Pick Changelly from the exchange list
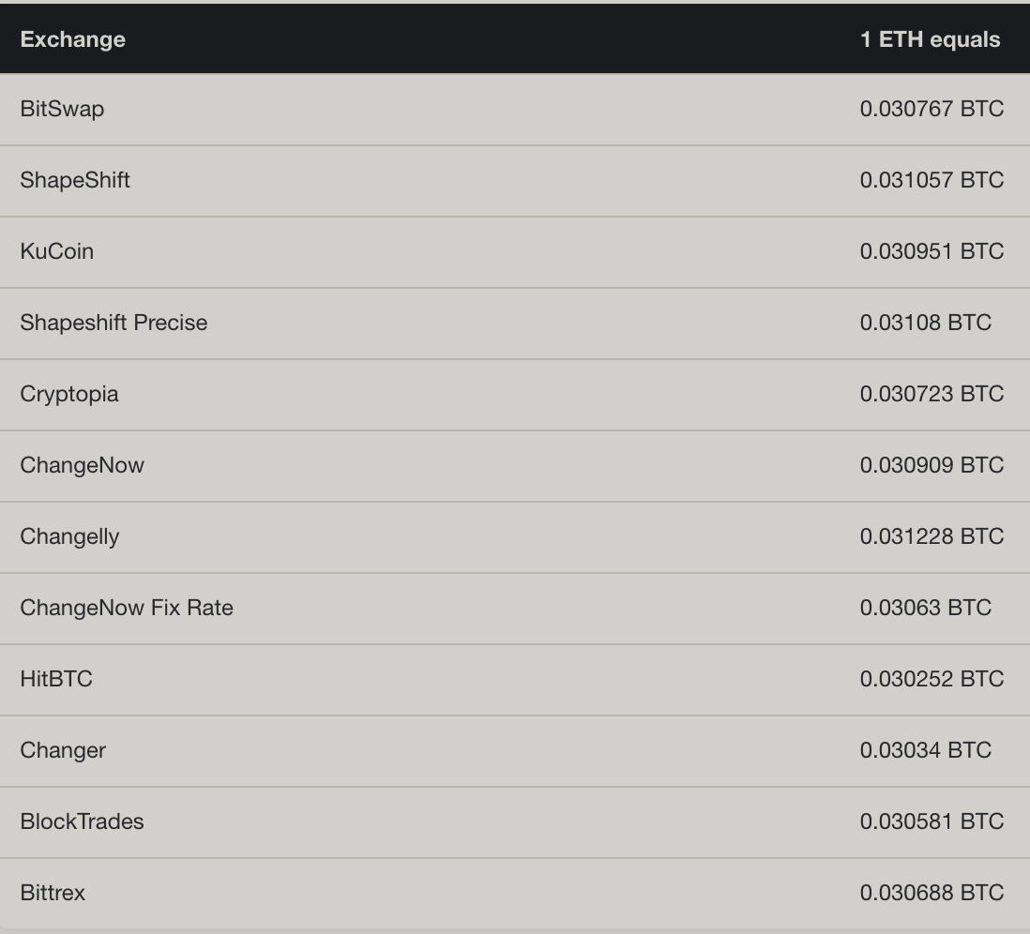 click(x=515, y=536)
